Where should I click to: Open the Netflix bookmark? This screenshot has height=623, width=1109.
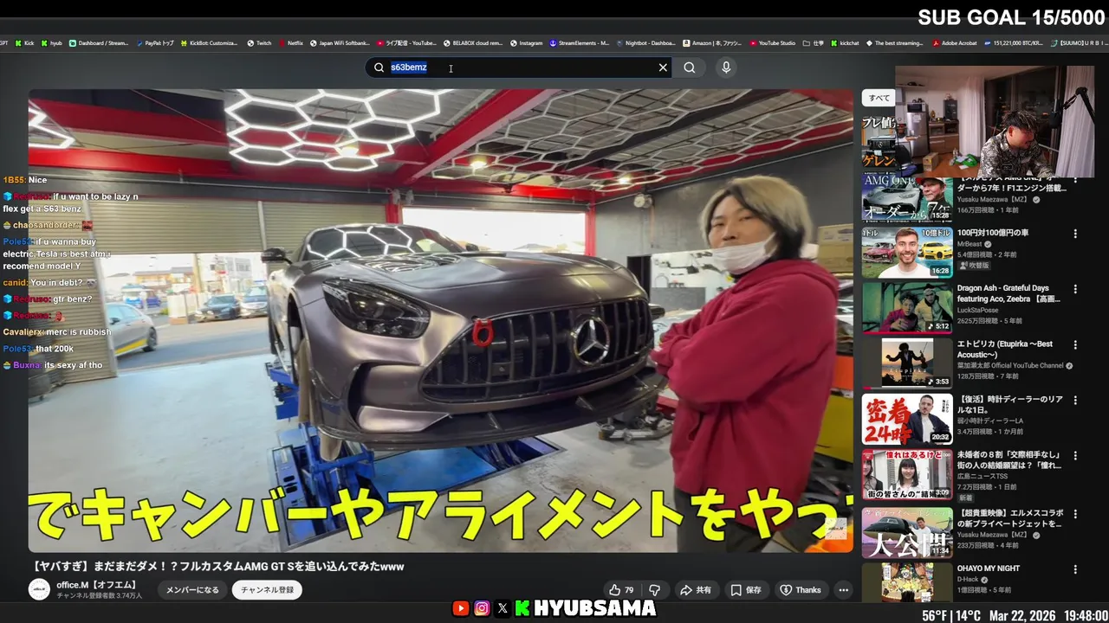tap(291, 42)
